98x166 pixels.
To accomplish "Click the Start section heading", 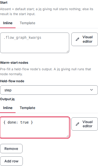I will pos(4,2).
